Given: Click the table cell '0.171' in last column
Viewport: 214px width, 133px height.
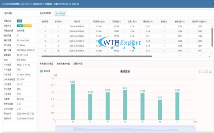Looking at the screenshot, I should point(199,51).
